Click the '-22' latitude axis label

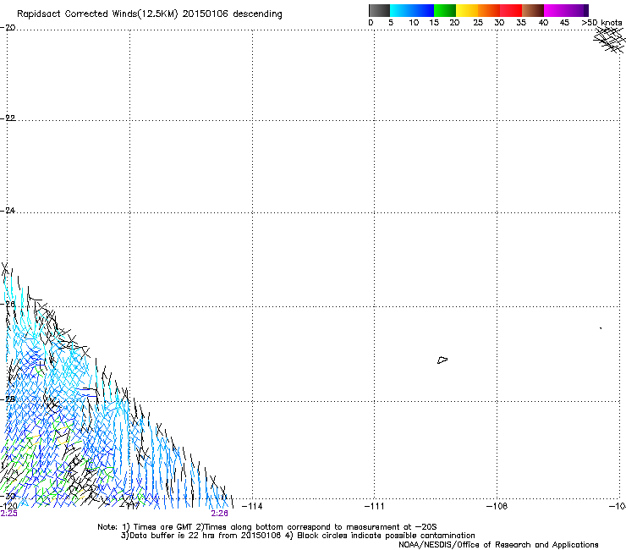(x=8, y=118)
